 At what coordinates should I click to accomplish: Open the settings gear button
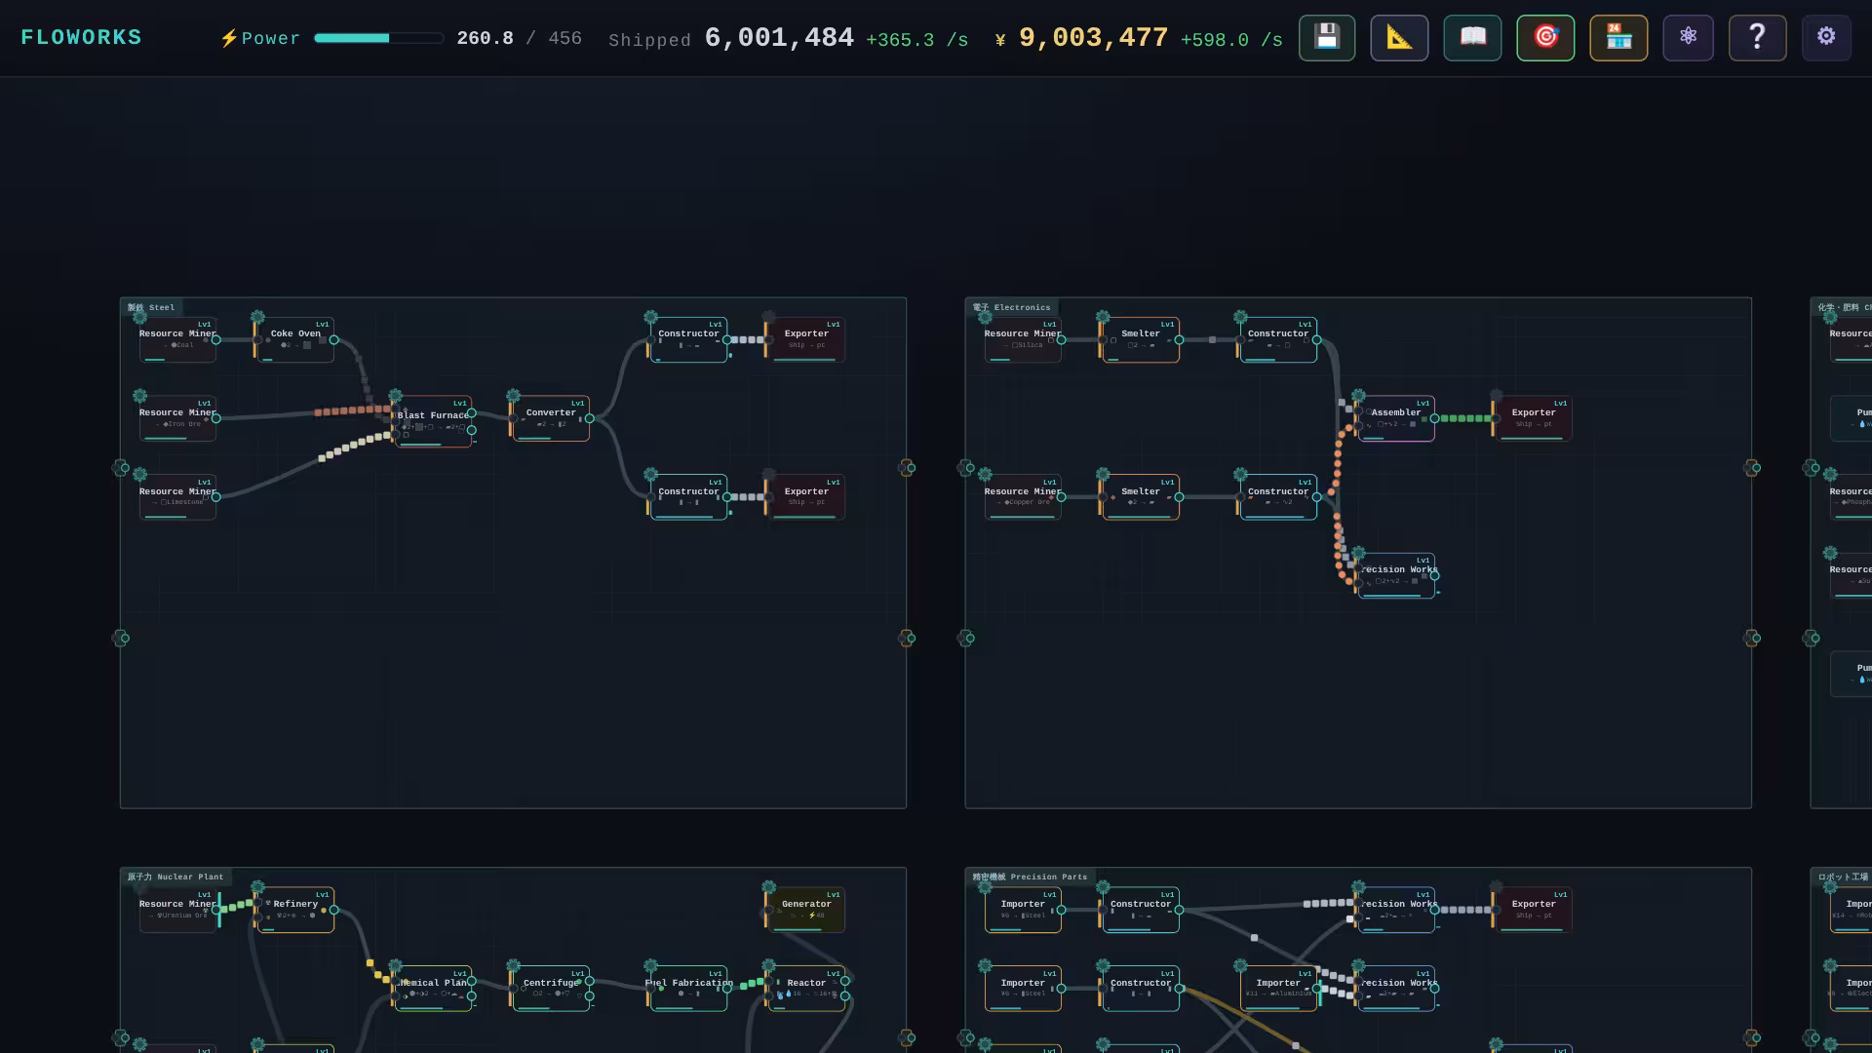pyautogui.click(x=1826, y=38)
